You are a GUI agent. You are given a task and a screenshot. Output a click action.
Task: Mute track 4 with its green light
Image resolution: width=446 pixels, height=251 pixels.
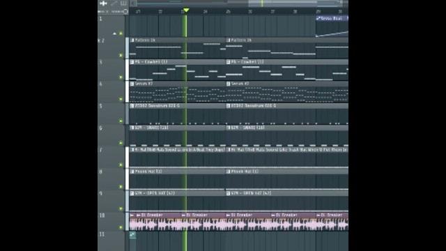point(121,99)
